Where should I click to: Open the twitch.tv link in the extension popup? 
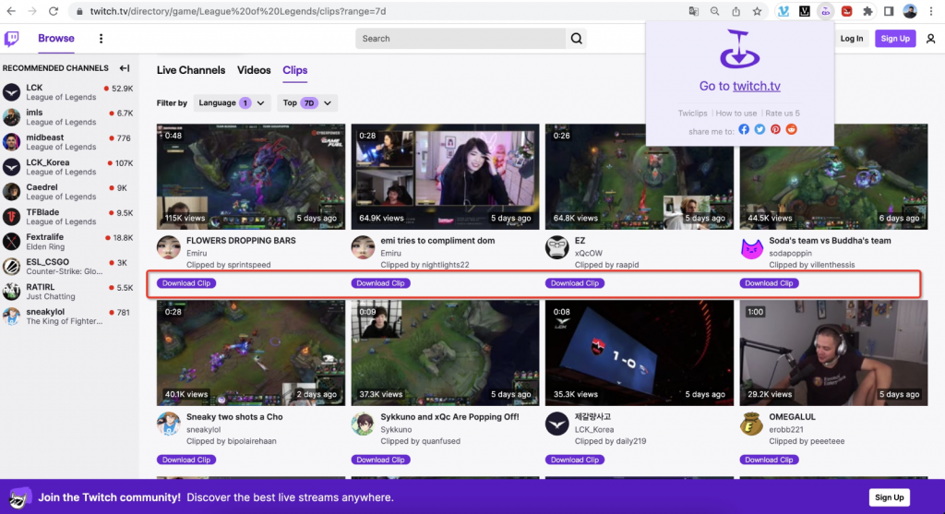tap(757, 86)
